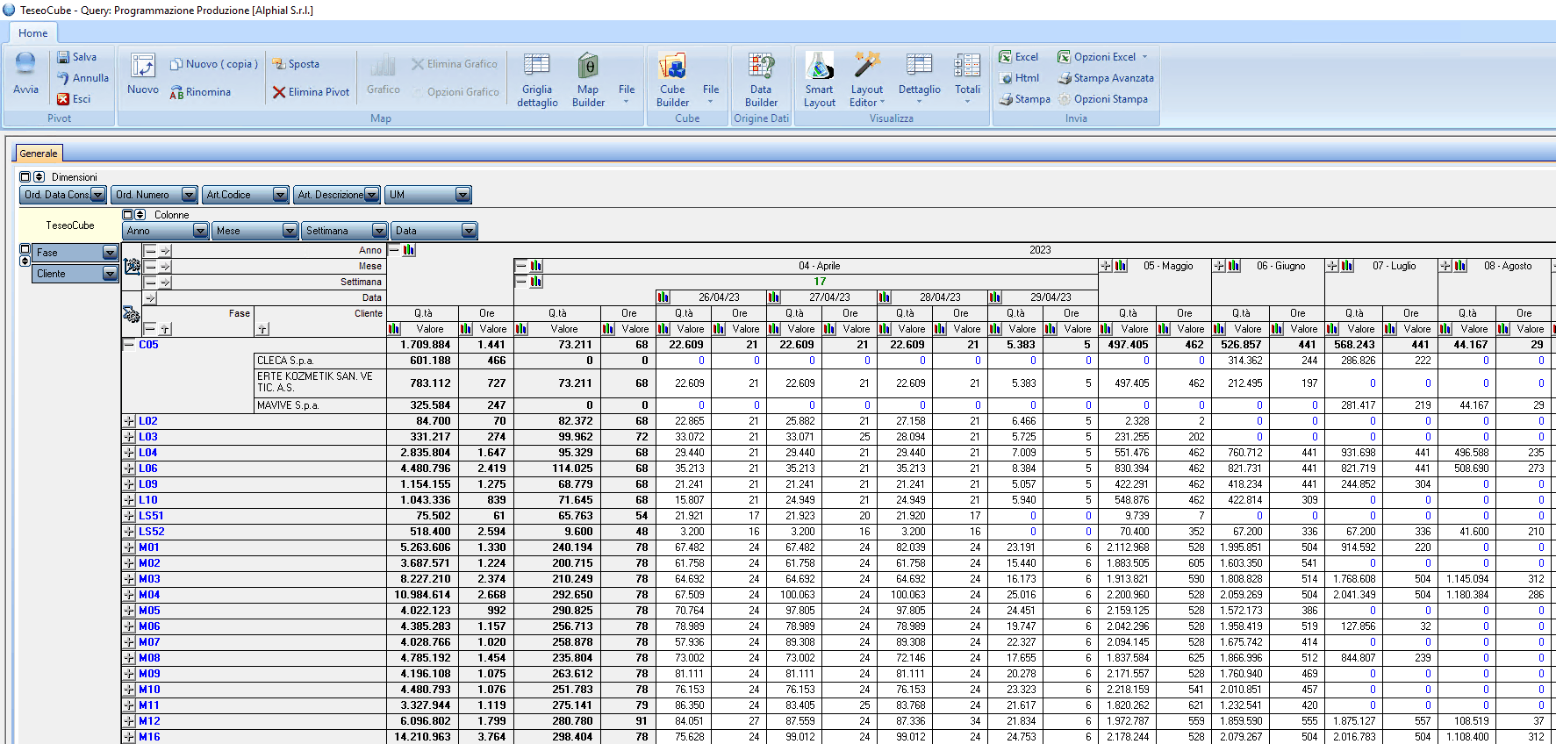The image size is (1556, 744).
Task: Toggle the square box beside Dimensioni
Action: pos(25,177)
